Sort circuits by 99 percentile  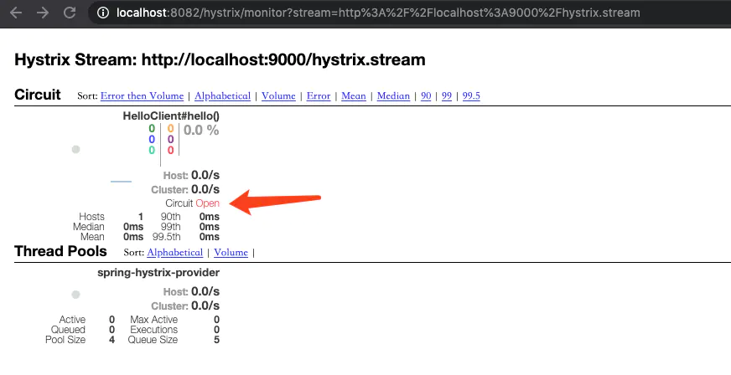pyautogui.click(x=447, y=96)
